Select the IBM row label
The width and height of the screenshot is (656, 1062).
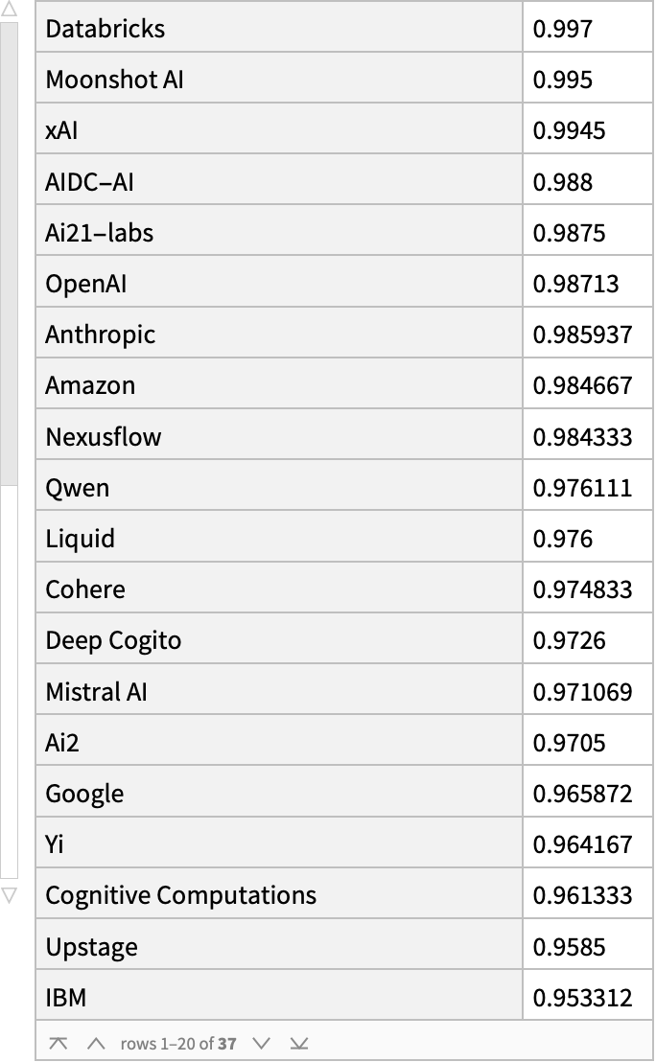point(66,998)
